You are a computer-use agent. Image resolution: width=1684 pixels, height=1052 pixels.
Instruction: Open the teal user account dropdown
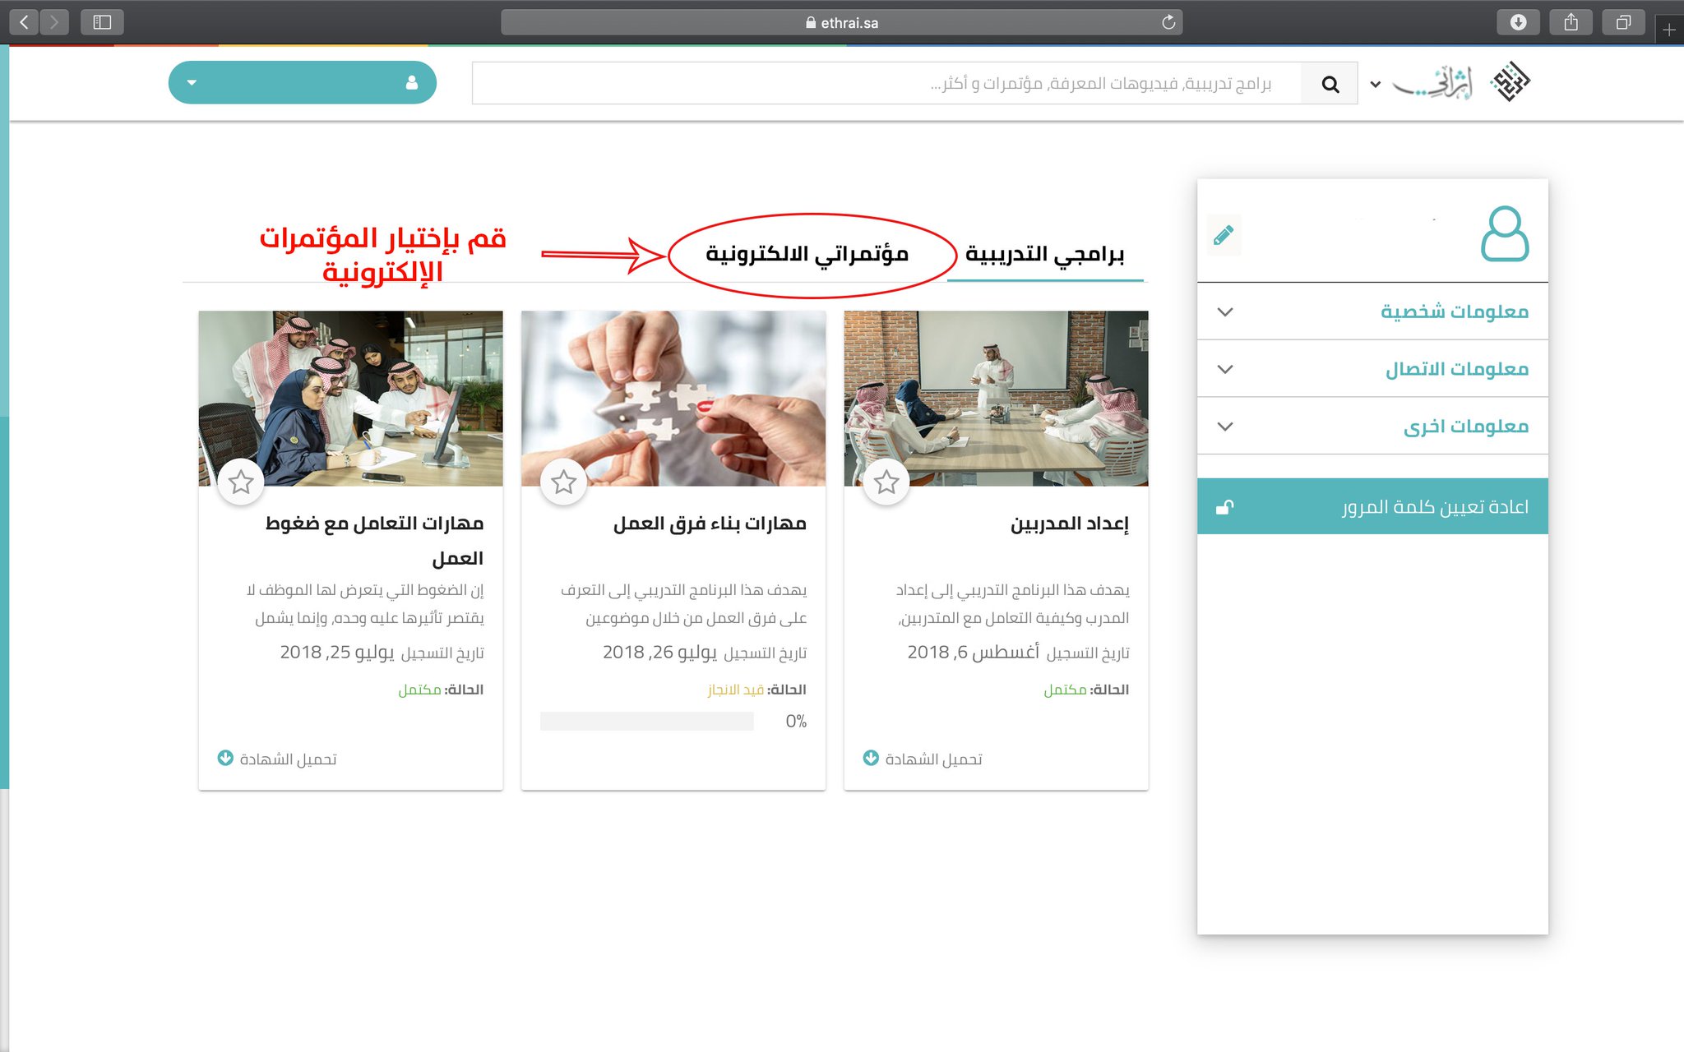pos(302,83)
